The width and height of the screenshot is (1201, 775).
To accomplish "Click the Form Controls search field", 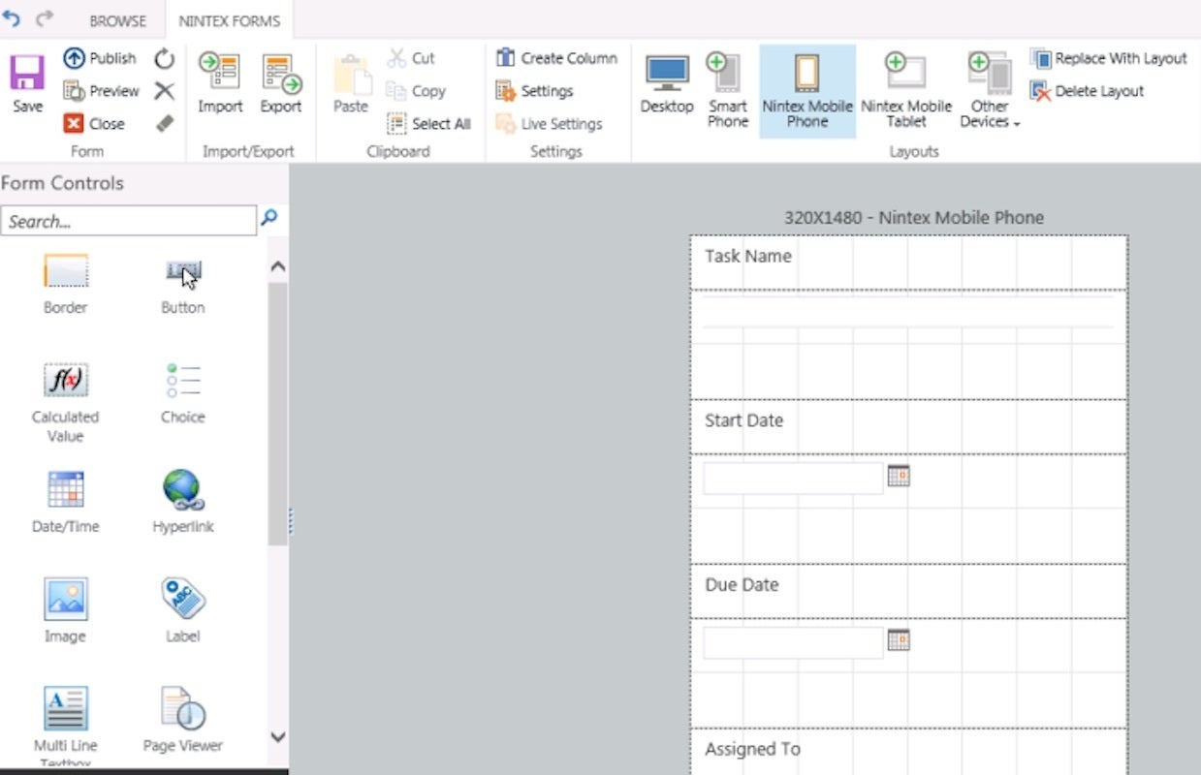I will [x=129, y=221].
